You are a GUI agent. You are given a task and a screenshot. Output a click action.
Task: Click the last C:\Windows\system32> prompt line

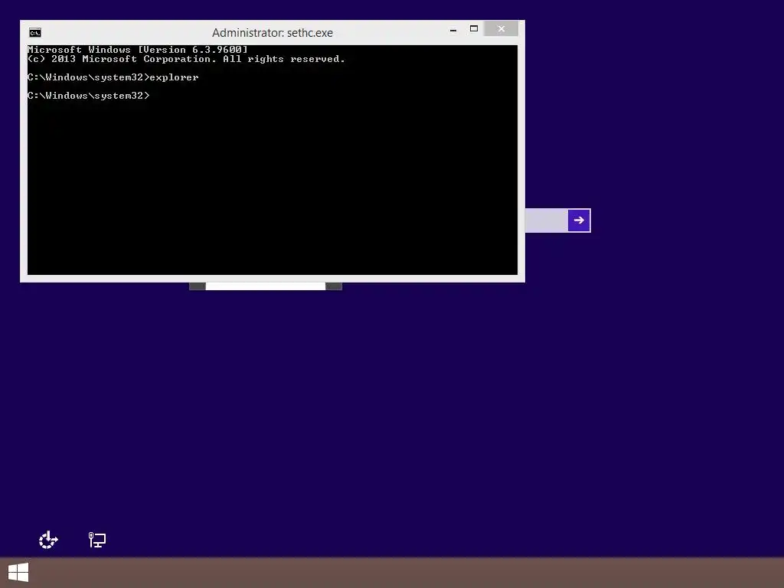pyautogui.click(x=89, y=96)
